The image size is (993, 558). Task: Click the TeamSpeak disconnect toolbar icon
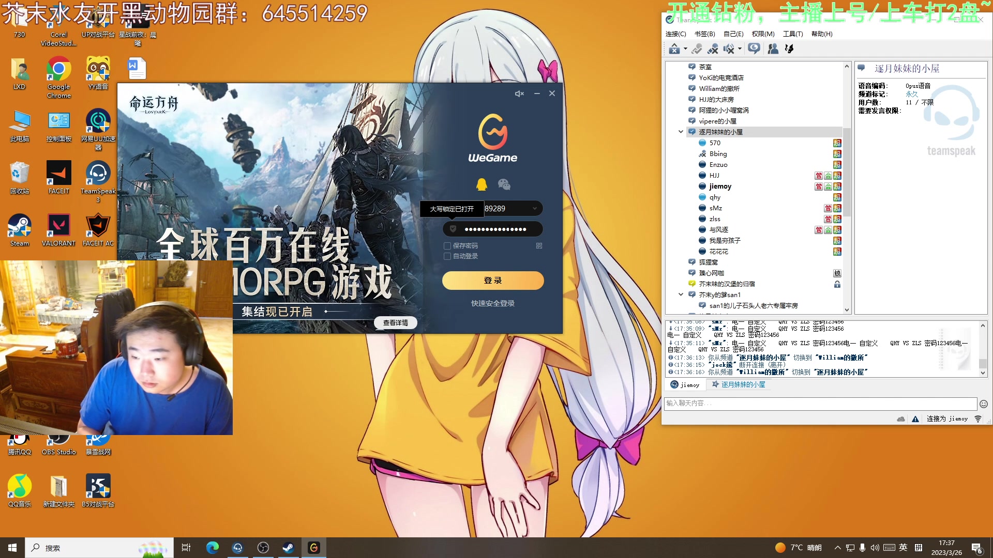click(x=674, y=49)
